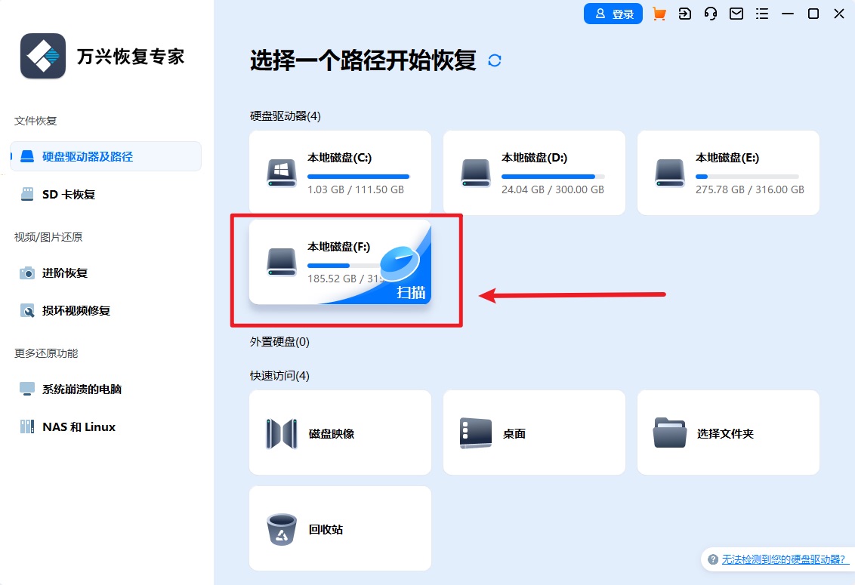This screenshot has width=855, height=585.
Task: Click the hard drive icon beside 硬盘驱动器及路径
Action: pyautogui.click(x=27, y=156)
